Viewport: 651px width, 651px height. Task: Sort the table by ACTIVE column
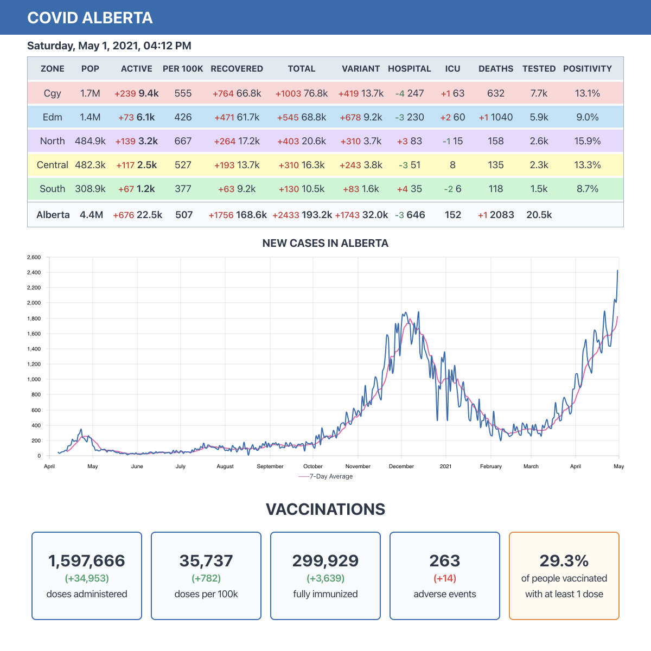tap(136, 69)
